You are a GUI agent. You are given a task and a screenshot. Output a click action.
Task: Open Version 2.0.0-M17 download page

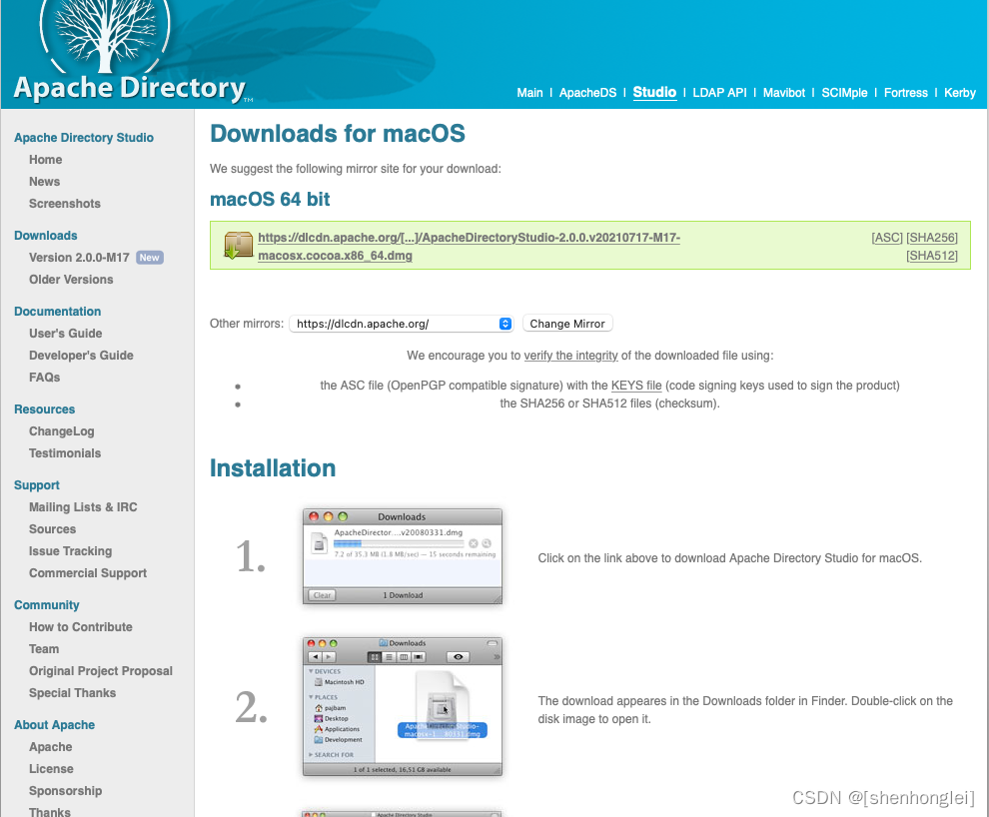[x=79, y=258]
